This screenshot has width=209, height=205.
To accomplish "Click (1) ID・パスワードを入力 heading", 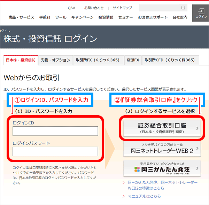I will tap(43, 111).
